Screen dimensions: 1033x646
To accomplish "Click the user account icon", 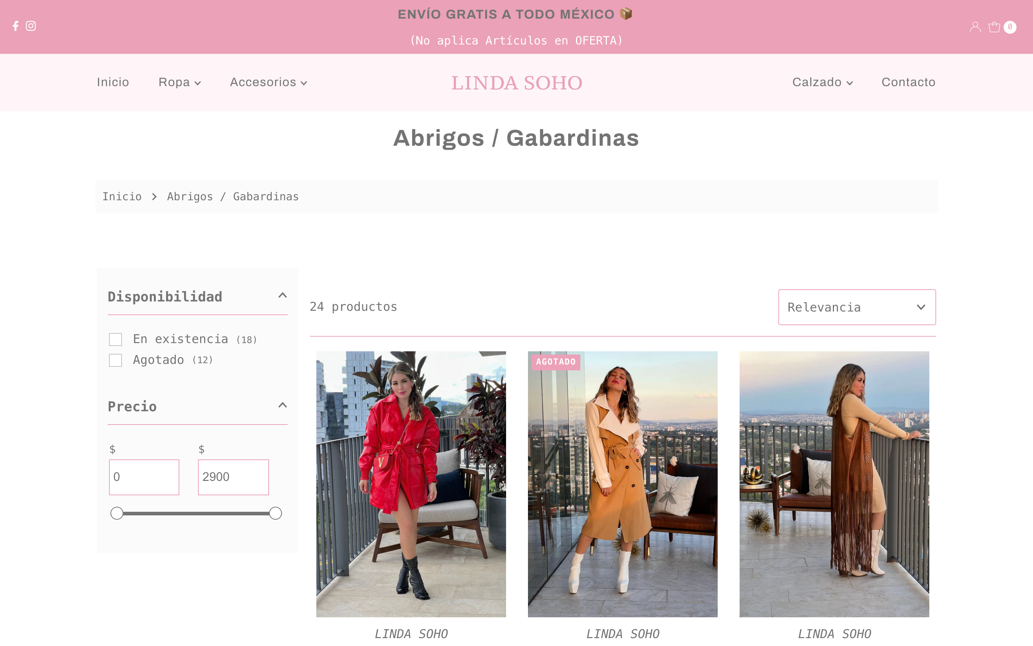I will (975, 27).
